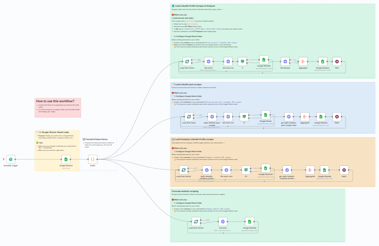Select the Get actor run node
This screenshot has height=246, width=379.
click(228, 61)
